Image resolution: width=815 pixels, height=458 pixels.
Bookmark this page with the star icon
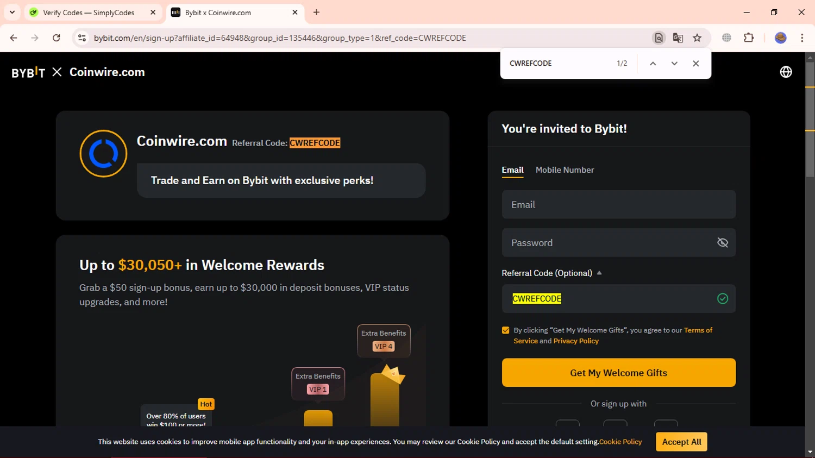tap(697, 38)
